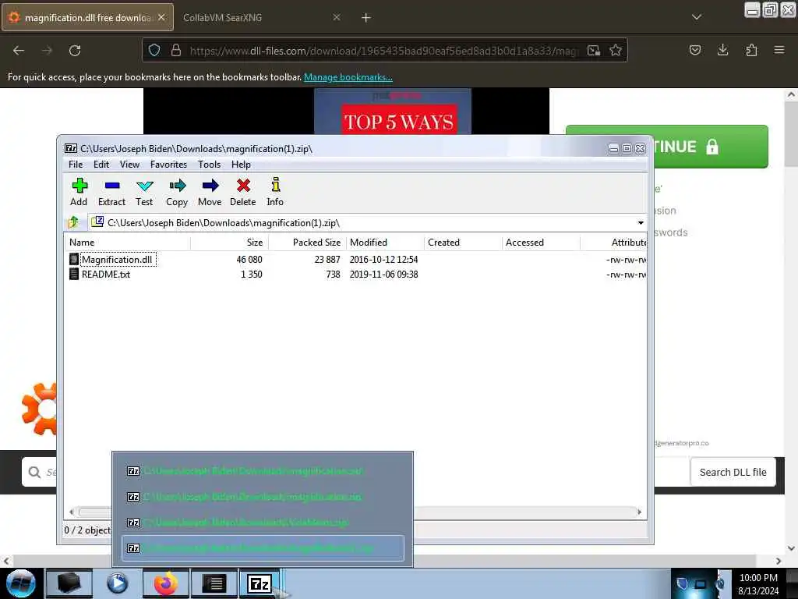This screenshot has height=599, width=798.
Task: Open the View menu
Action: (x=129, y=164)
